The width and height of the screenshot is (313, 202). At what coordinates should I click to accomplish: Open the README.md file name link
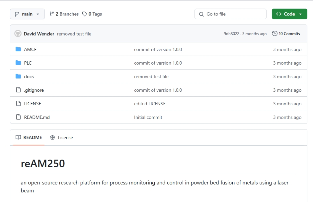[x=37, y=117]
